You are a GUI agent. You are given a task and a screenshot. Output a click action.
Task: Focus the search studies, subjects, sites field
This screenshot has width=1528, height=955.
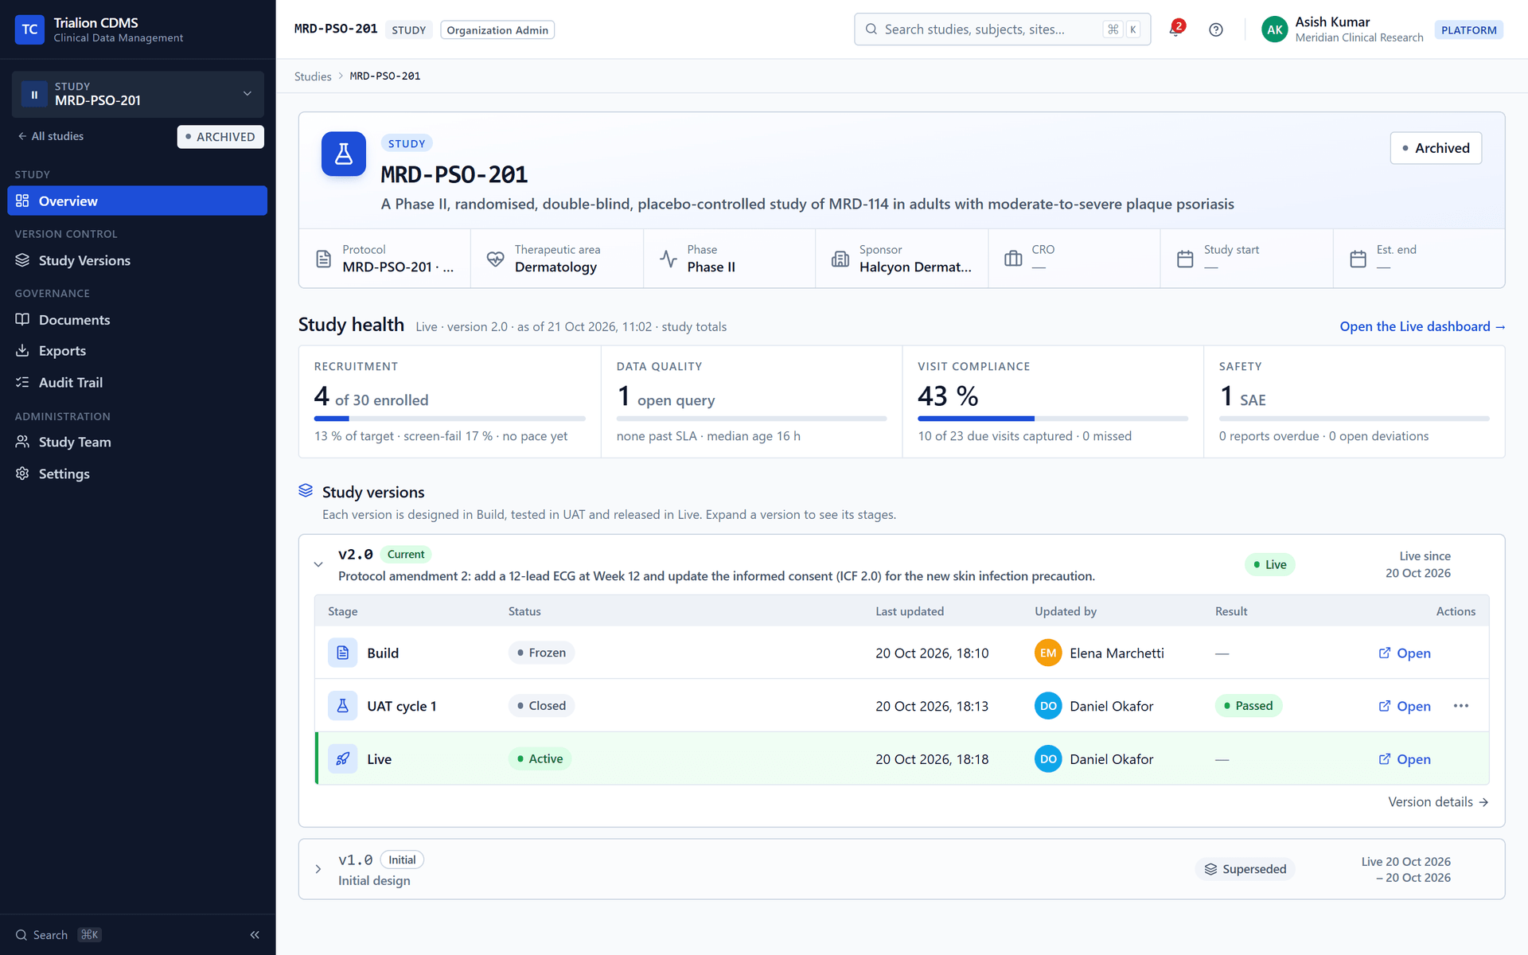tap(1002, 29)
